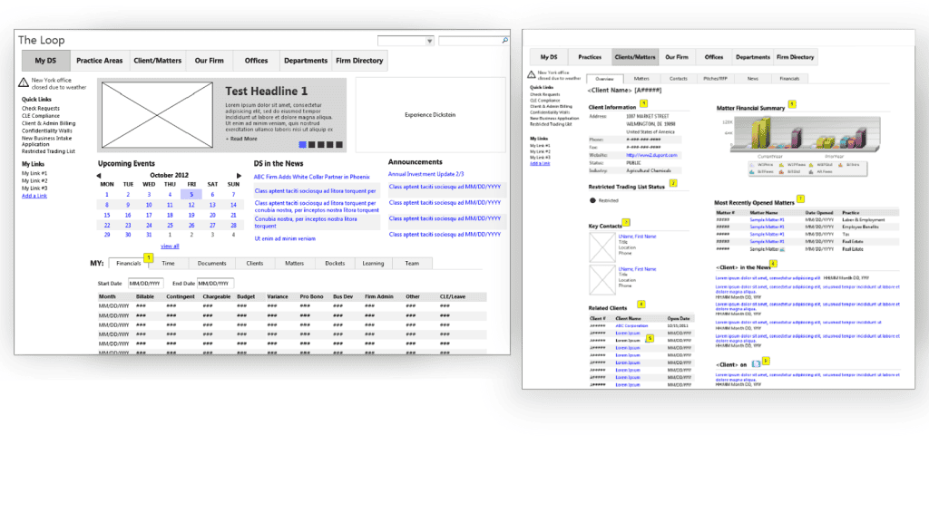Viewport: 929px width, 522px height.
Task: Select the Restricted status radio indicator
Action: coord(592,199)
